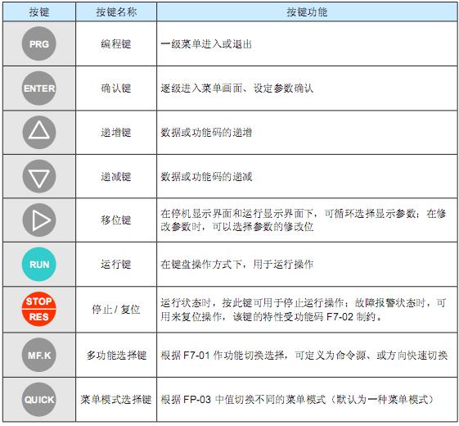Select the 按键功能 column header

pyautogui.click(x=307, y=11)
